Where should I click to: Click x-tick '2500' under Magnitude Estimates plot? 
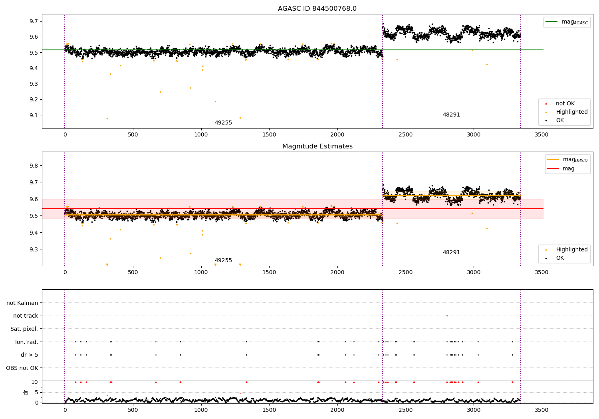pyautogui.click(x=405, y=272)
